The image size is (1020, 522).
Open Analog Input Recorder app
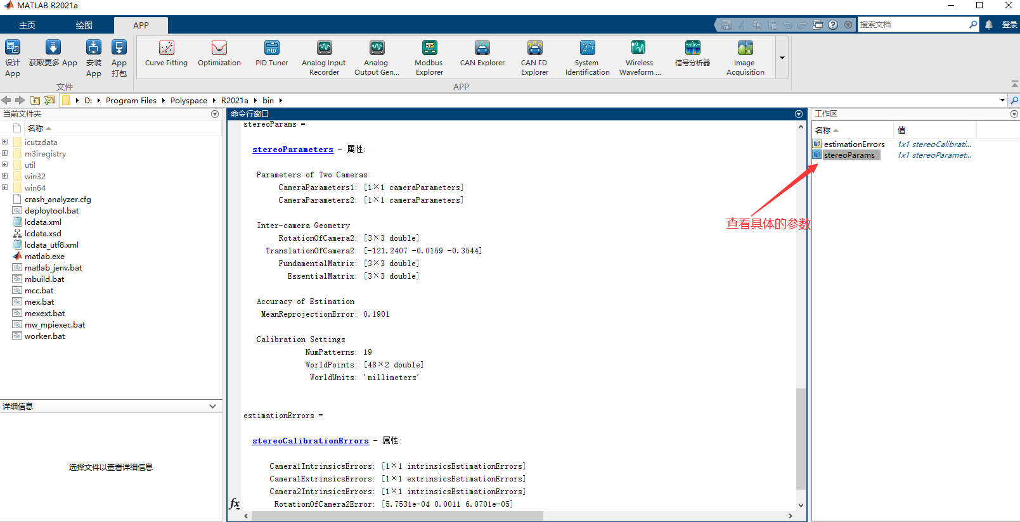click(x=324, y=58)
